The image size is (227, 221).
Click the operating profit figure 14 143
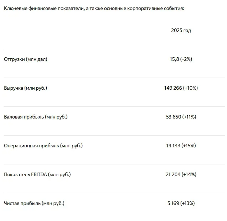tap(173, 146)
